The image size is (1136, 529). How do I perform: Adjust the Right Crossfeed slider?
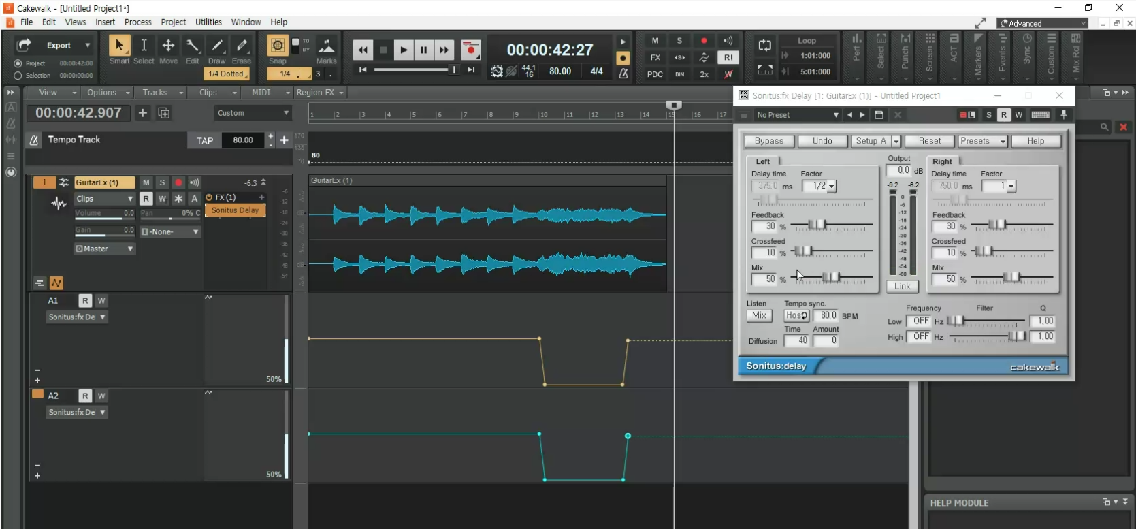pos(1011,252)
